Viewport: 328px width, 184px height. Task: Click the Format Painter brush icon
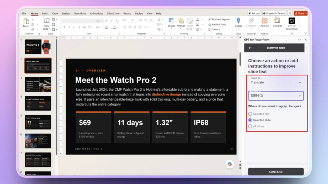[32, 29]
